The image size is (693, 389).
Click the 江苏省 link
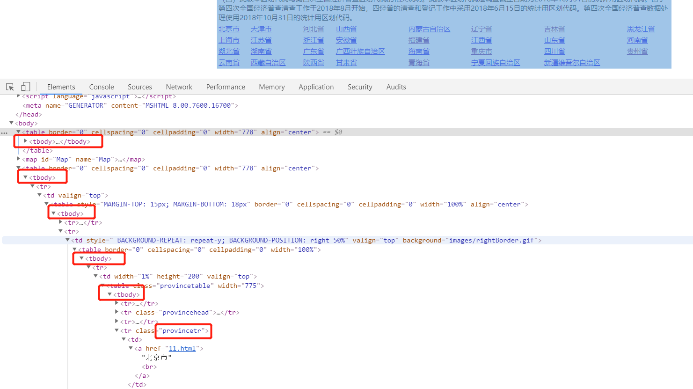(x=261, y=40)
